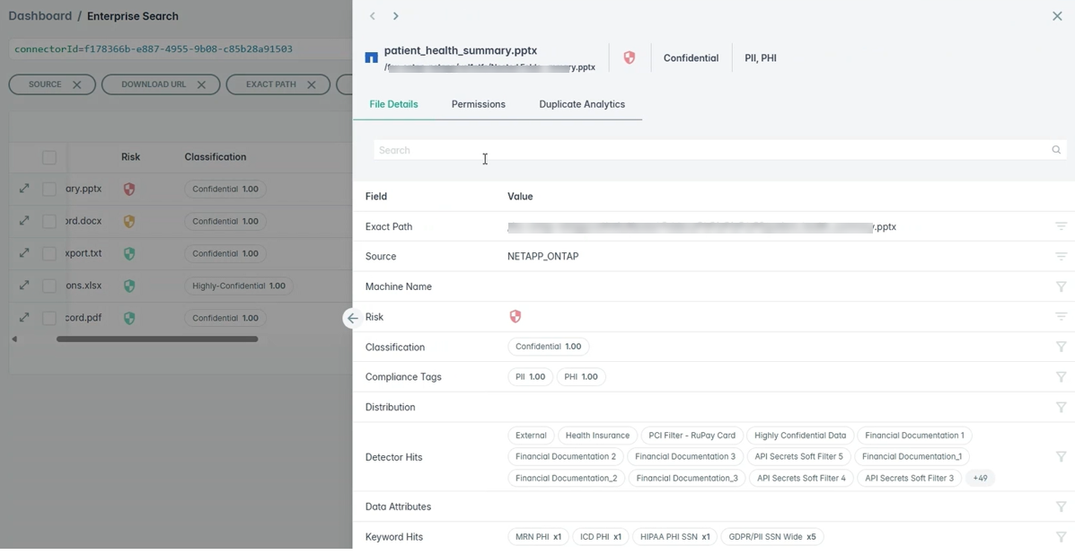Check the box for ons.xlsx row
This screenshot has height=555, width=1075.
point(48,286)
